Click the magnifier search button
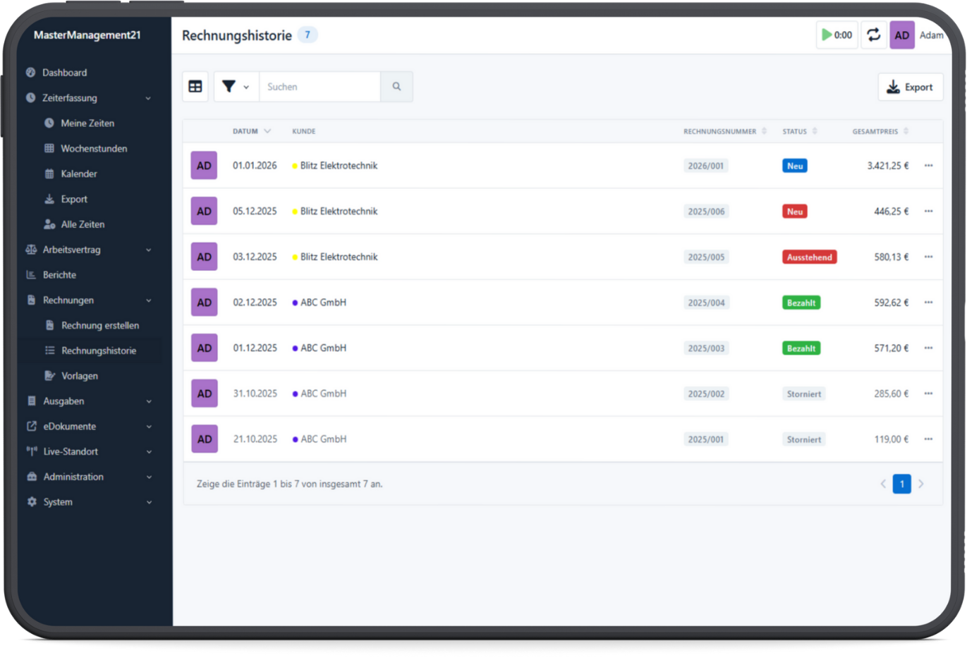The height and width of the screenshot is (660, 967). 396,87
